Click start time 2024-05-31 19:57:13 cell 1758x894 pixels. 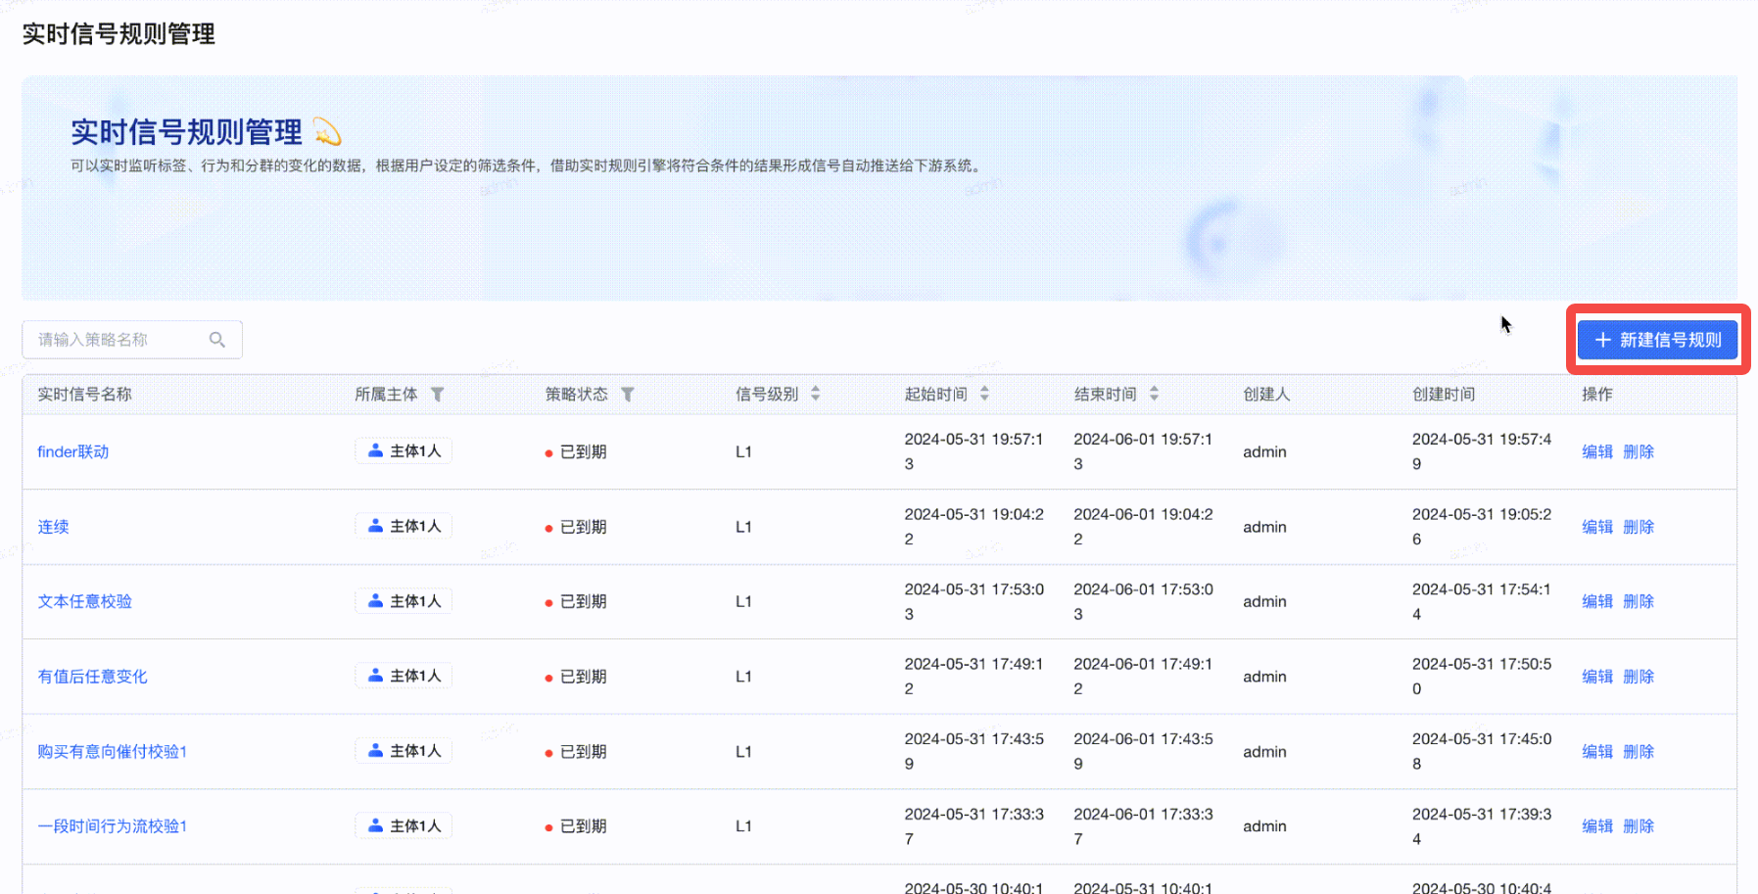974,451
